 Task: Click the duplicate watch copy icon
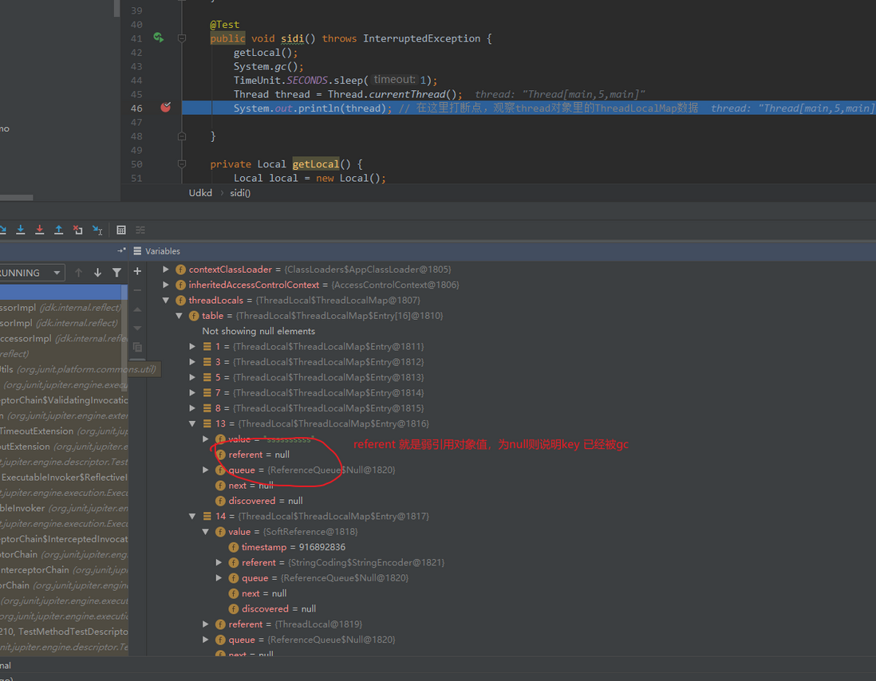[x=137, y=347]
